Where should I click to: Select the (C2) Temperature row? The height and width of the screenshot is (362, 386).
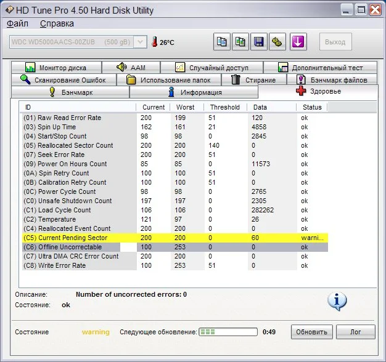[175, 219]
